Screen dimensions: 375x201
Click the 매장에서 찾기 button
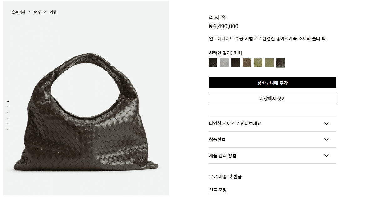[272, 98]
